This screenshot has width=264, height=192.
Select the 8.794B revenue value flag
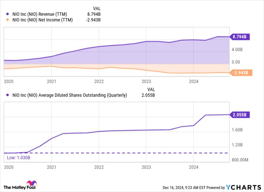(239, 37)
